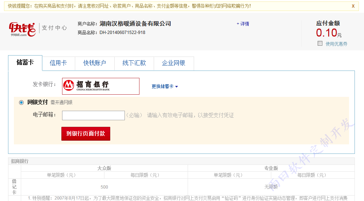Click the 专业版 column header
The height and width of the screenshot is (201, 364).
(x=271, y=168)
